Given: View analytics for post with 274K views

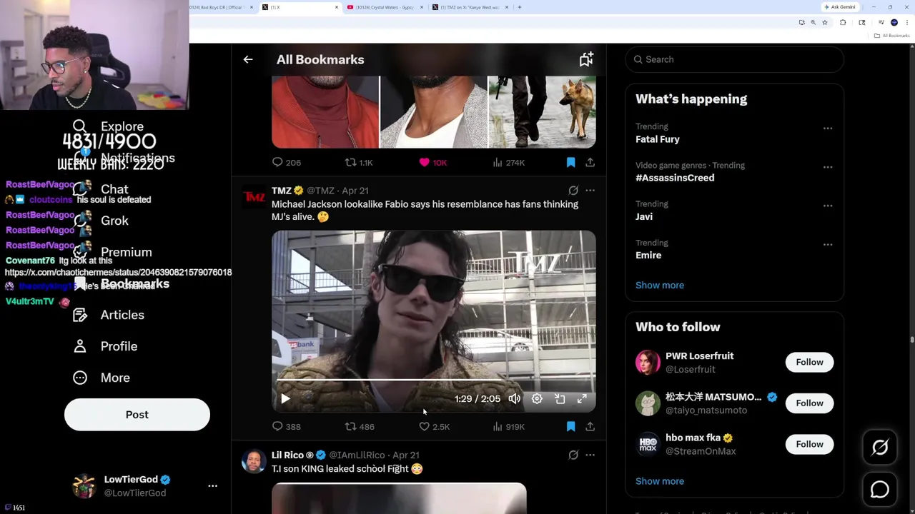Looking at the screenshot, I should tap(509, 163).
